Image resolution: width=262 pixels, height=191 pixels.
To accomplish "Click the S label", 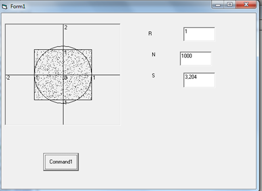I will [x=153, y=76].
